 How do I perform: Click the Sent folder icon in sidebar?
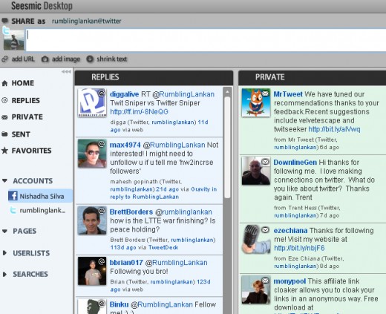point(4,134)
